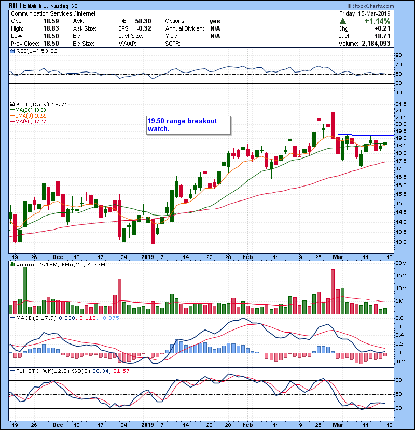
Task: Click the RSI indicator icon beside RSI(14)
Action: [x=12, y=51]
